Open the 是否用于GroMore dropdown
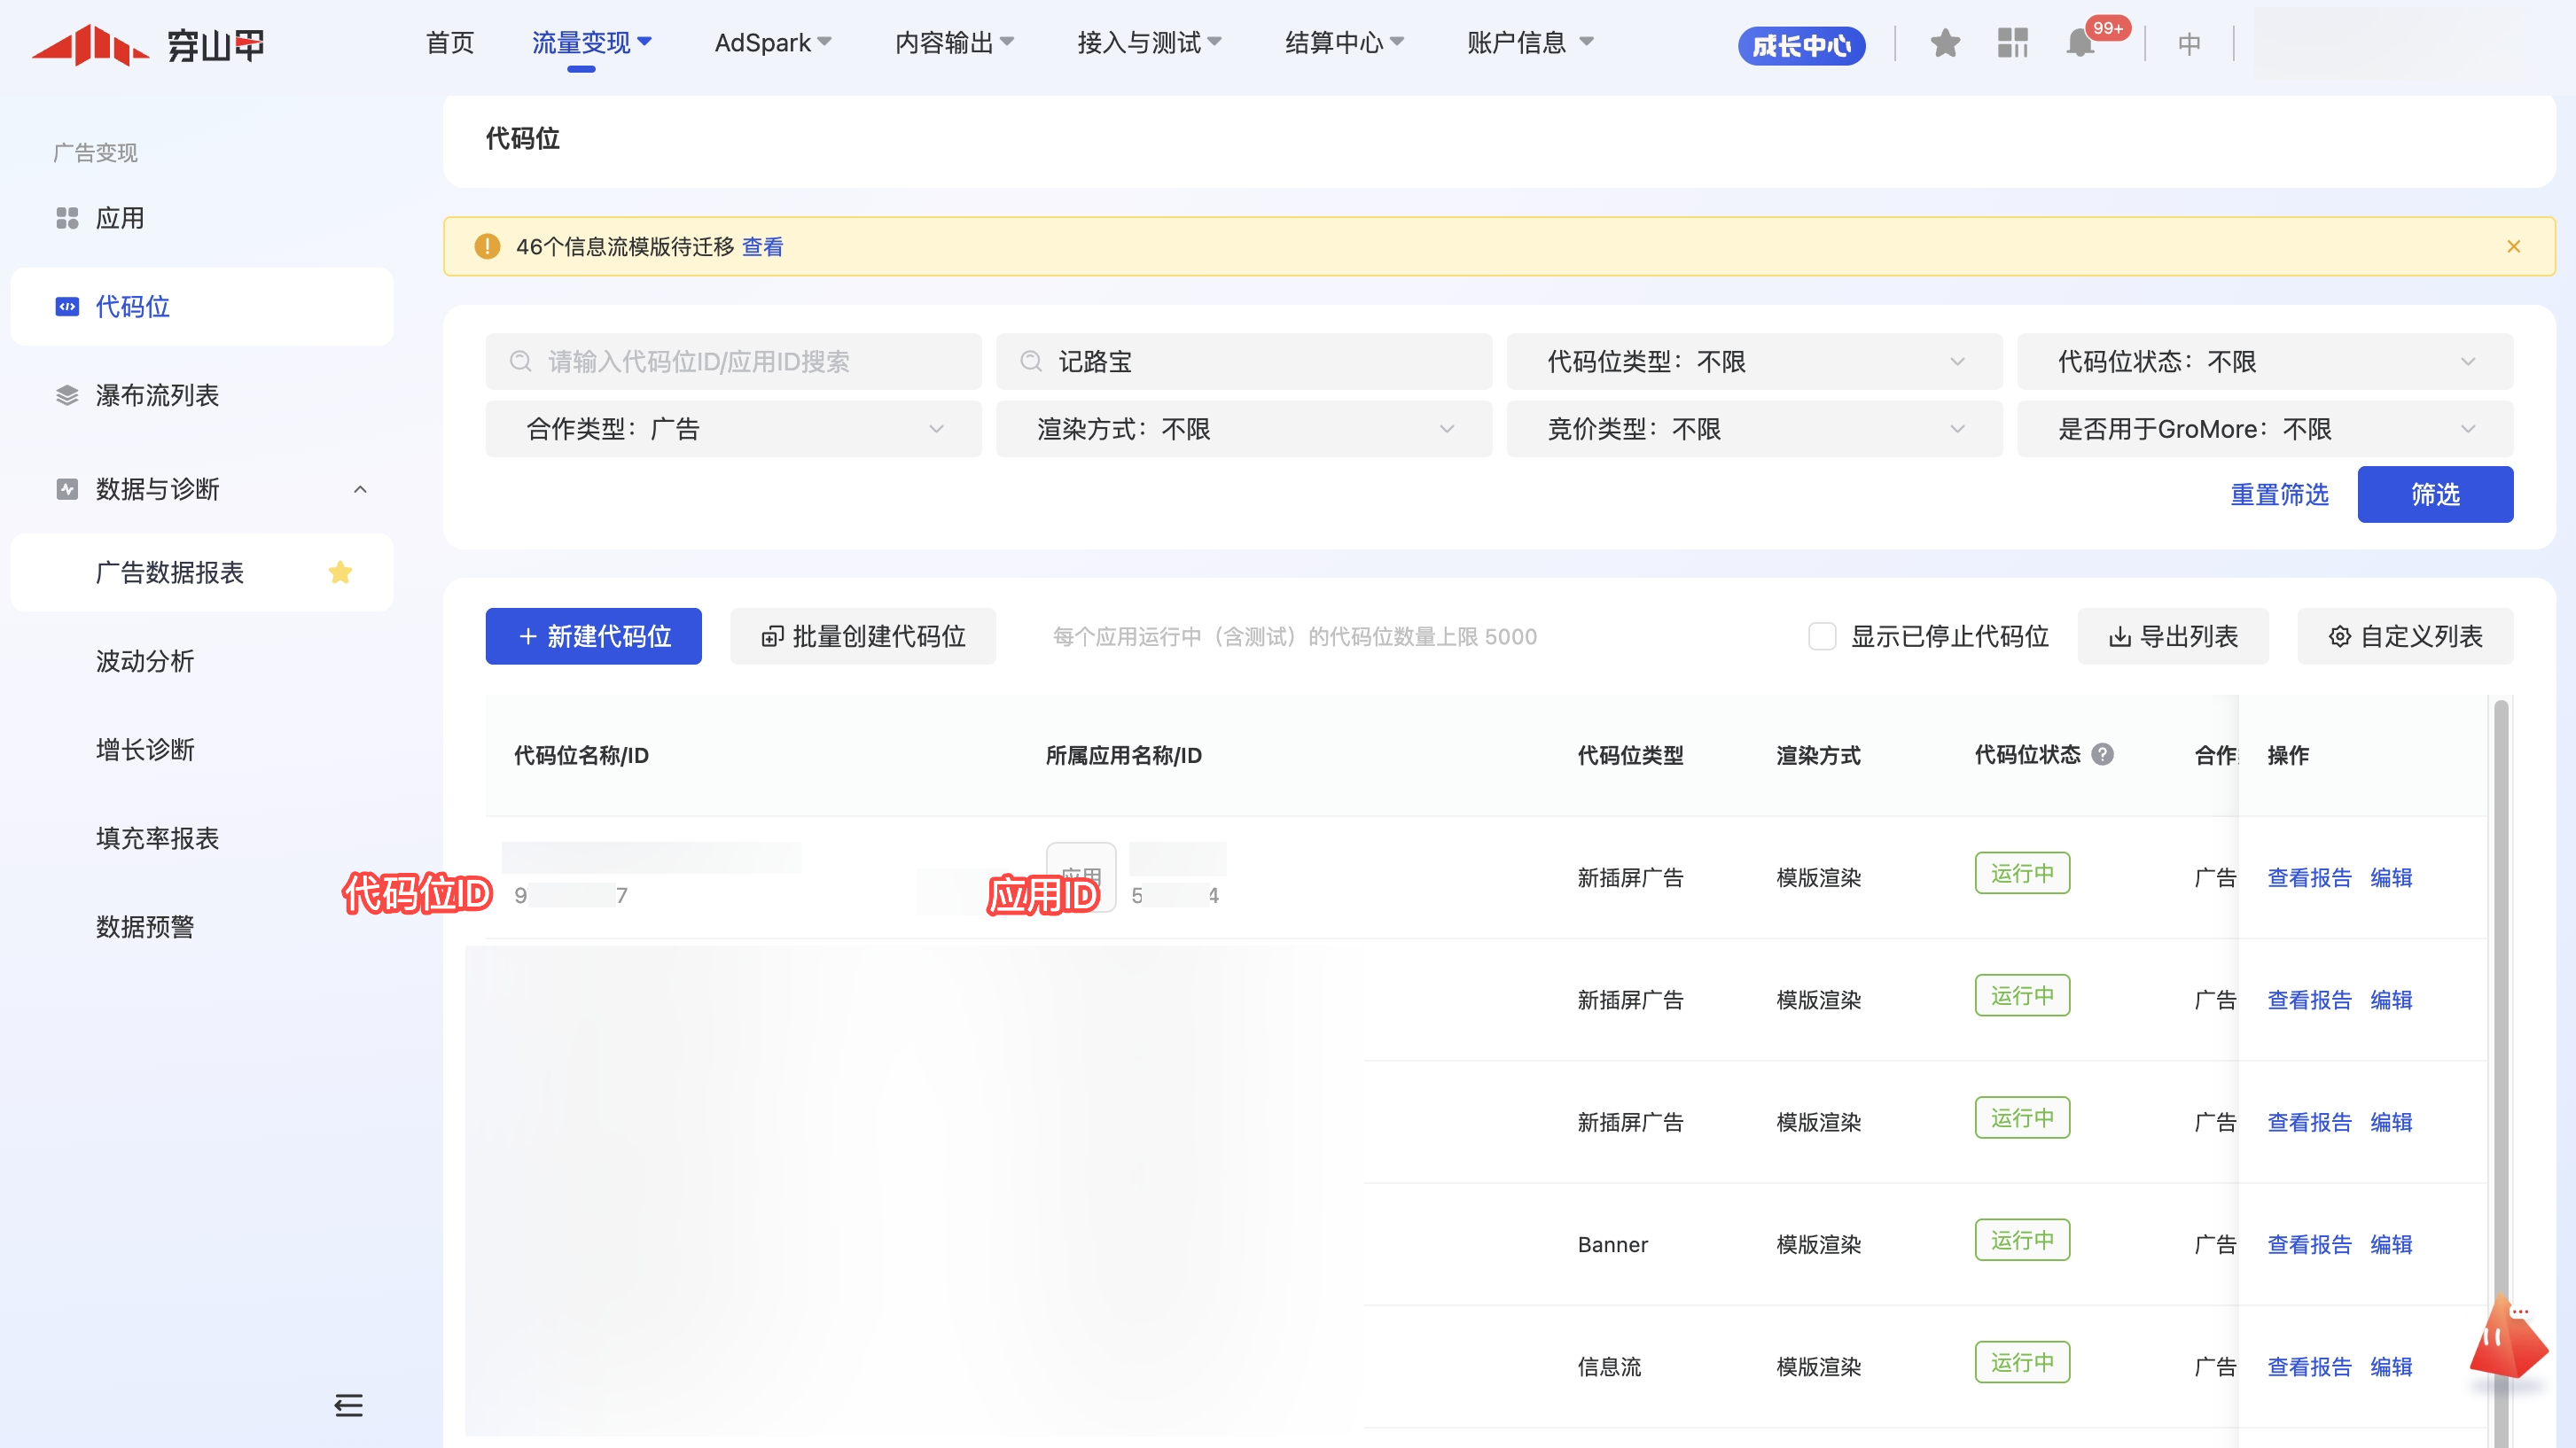 tap(2264, 429)
